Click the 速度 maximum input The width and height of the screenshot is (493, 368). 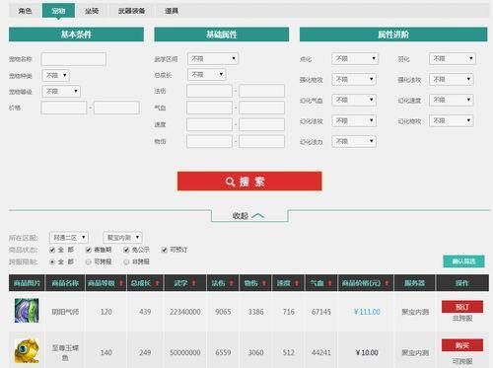[x=261, y=124]
